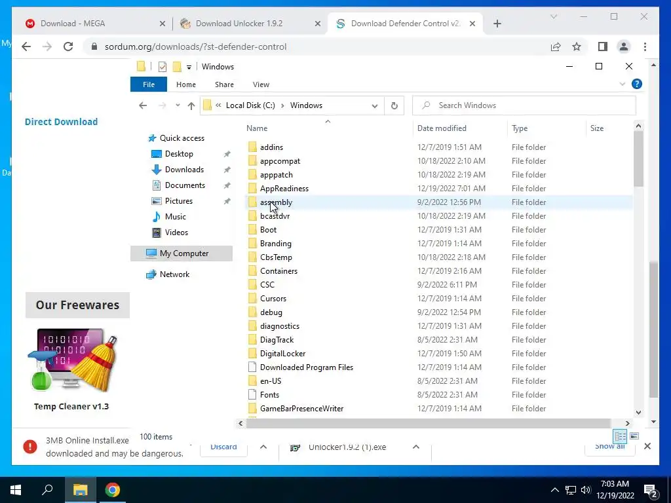Click File Explorer taskbar icon
The width and height of the screenshot is (671, 503).
pos(80,490)
